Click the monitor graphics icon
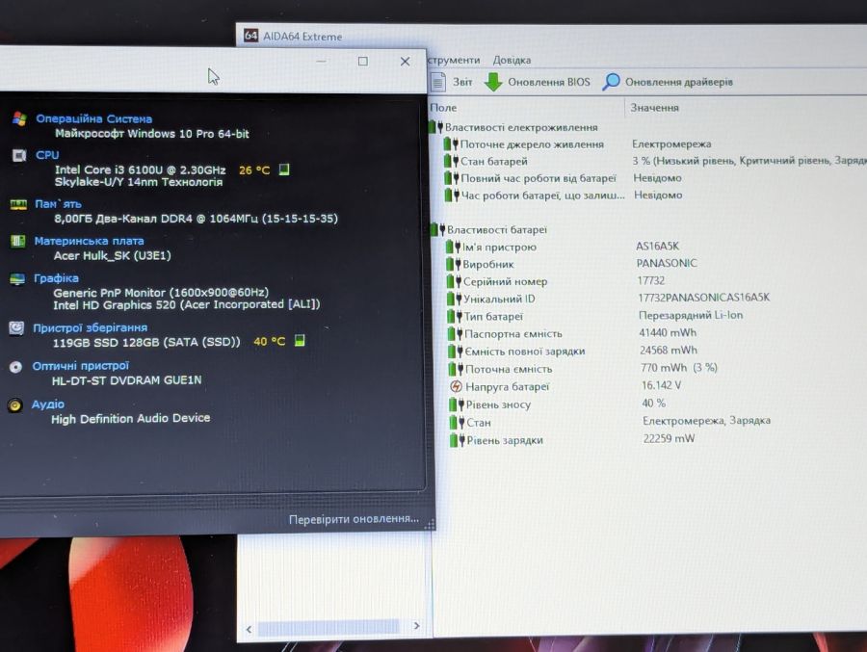867x652 pixels. (x=17, y=278)
